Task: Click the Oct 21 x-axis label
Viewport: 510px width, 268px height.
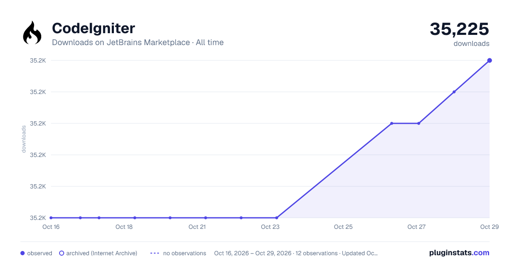Action: (x=197, y=227)
